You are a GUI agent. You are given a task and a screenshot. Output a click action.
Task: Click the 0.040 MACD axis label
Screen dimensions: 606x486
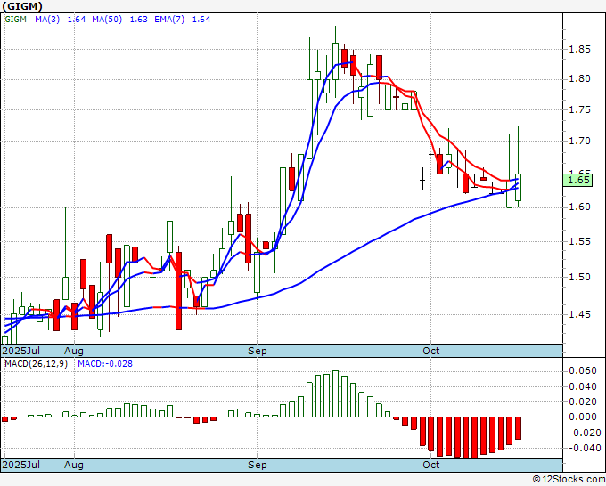(x=583, y=386)
